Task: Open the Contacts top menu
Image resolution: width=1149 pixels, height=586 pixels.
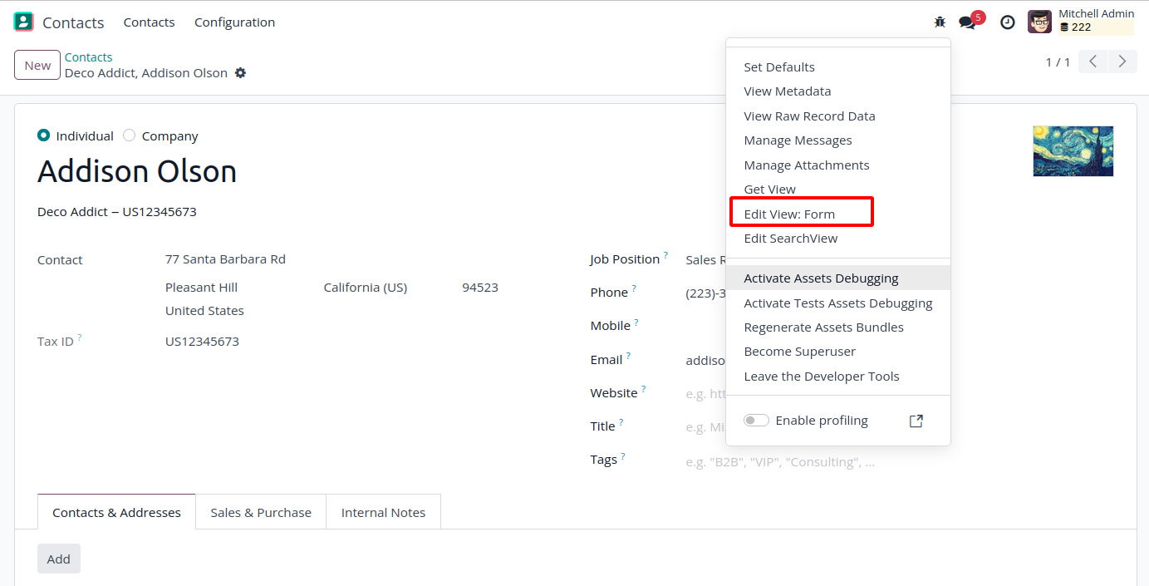Action: [x=149, y=22]
